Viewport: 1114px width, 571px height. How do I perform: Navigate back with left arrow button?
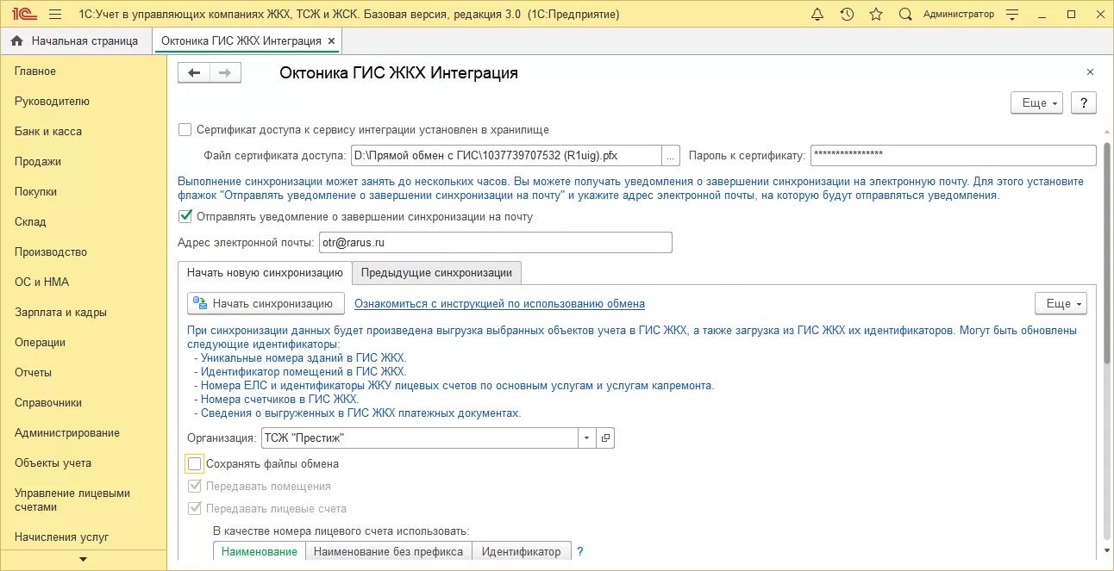pos(194,73)
